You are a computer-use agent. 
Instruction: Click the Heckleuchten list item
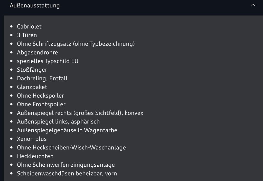tap(35, 156)
